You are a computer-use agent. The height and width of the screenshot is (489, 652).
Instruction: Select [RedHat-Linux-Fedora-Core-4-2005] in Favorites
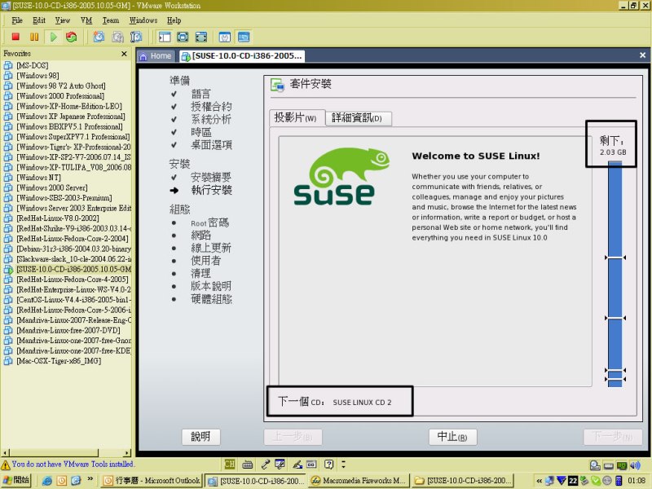point(73,280)
